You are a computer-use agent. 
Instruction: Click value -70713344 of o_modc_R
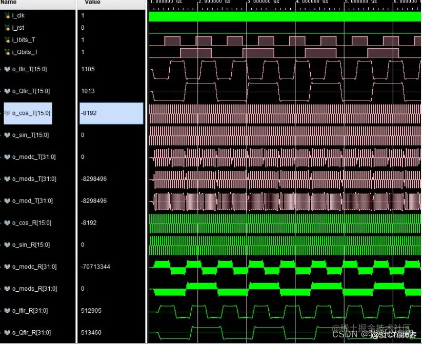click(x=95, y=267)
